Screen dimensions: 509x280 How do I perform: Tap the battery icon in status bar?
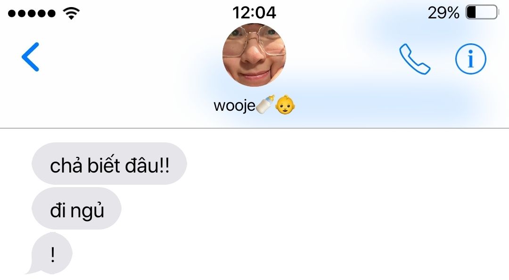pyautogui.click(x=482, y=13)
